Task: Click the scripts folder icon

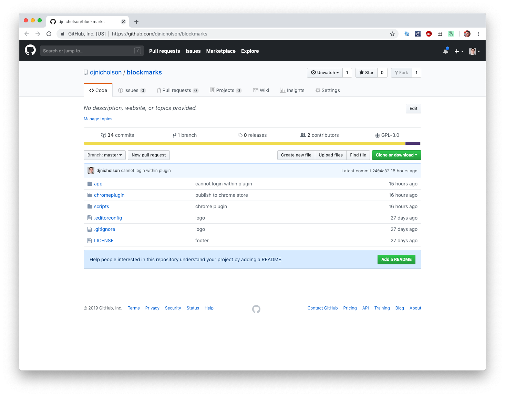Action: click(x=90, y=206)
